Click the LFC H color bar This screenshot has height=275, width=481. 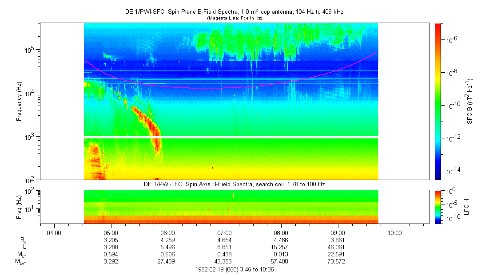click(x=438, y=207)
